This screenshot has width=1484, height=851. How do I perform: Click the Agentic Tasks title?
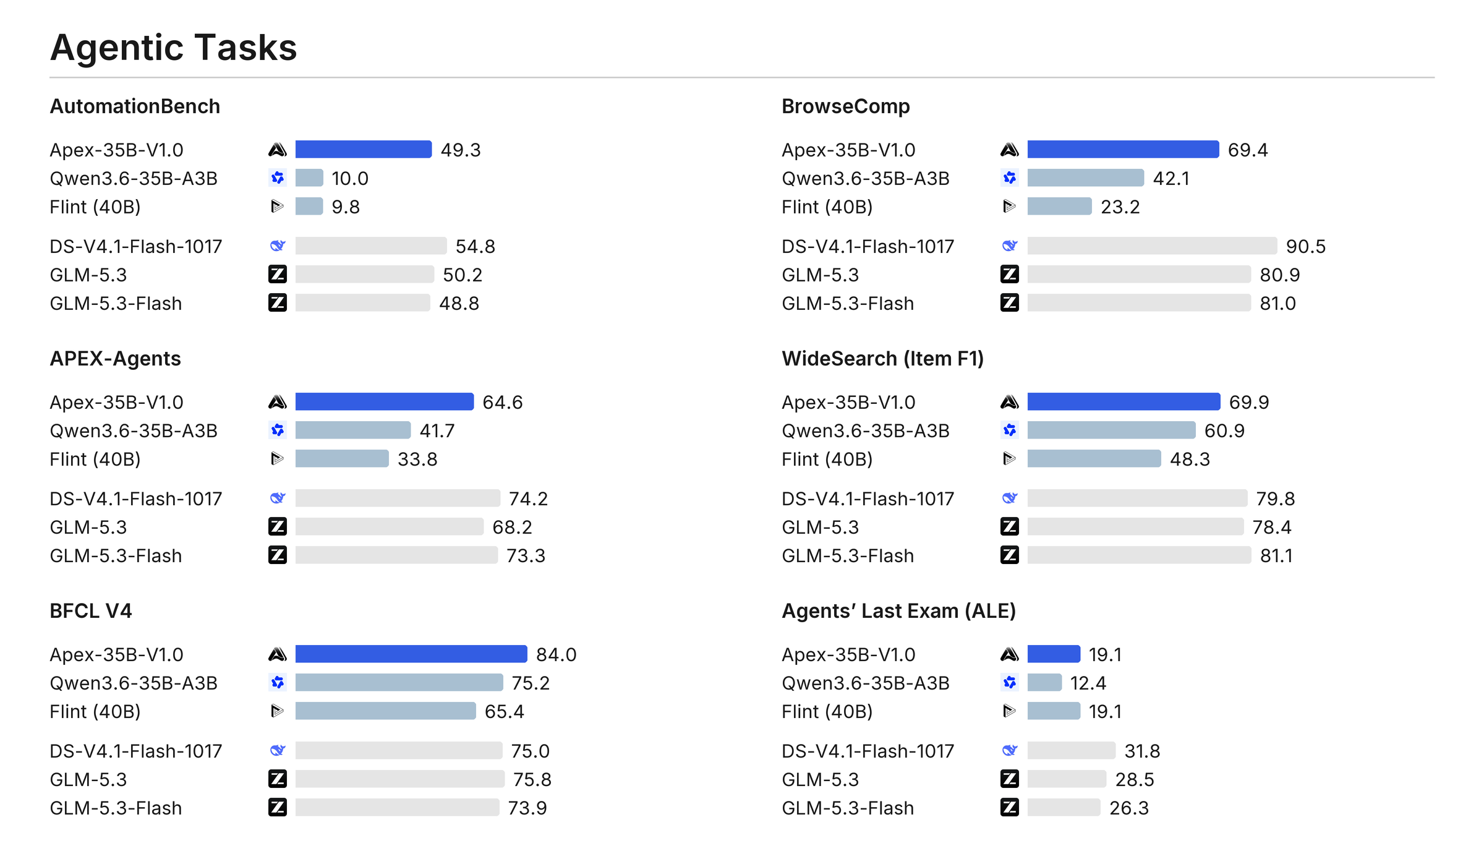pos(174,47)
